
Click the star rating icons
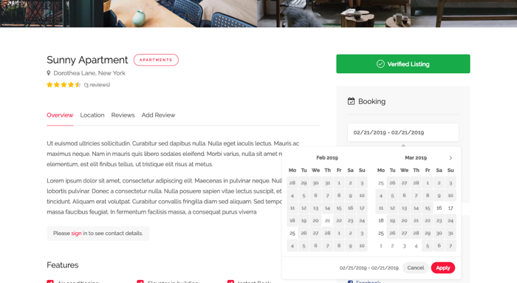click(x=64, y=85)
